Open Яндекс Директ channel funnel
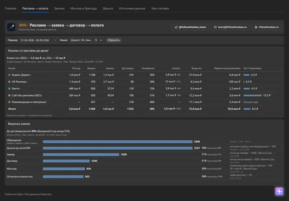The height and width of the screenshot is (201, 289). tap(22, 75)
